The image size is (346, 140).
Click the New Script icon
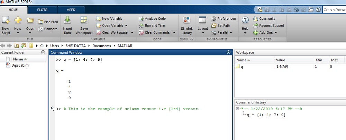6,21
